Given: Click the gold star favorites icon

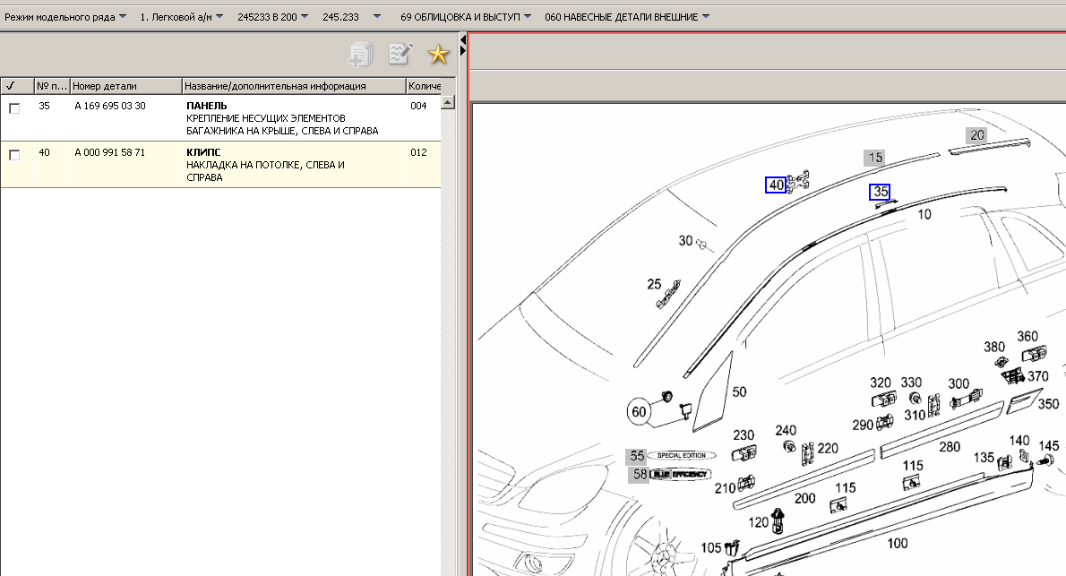Looking at the screenshot, I should pyautogui.click(x=437, y=55).
